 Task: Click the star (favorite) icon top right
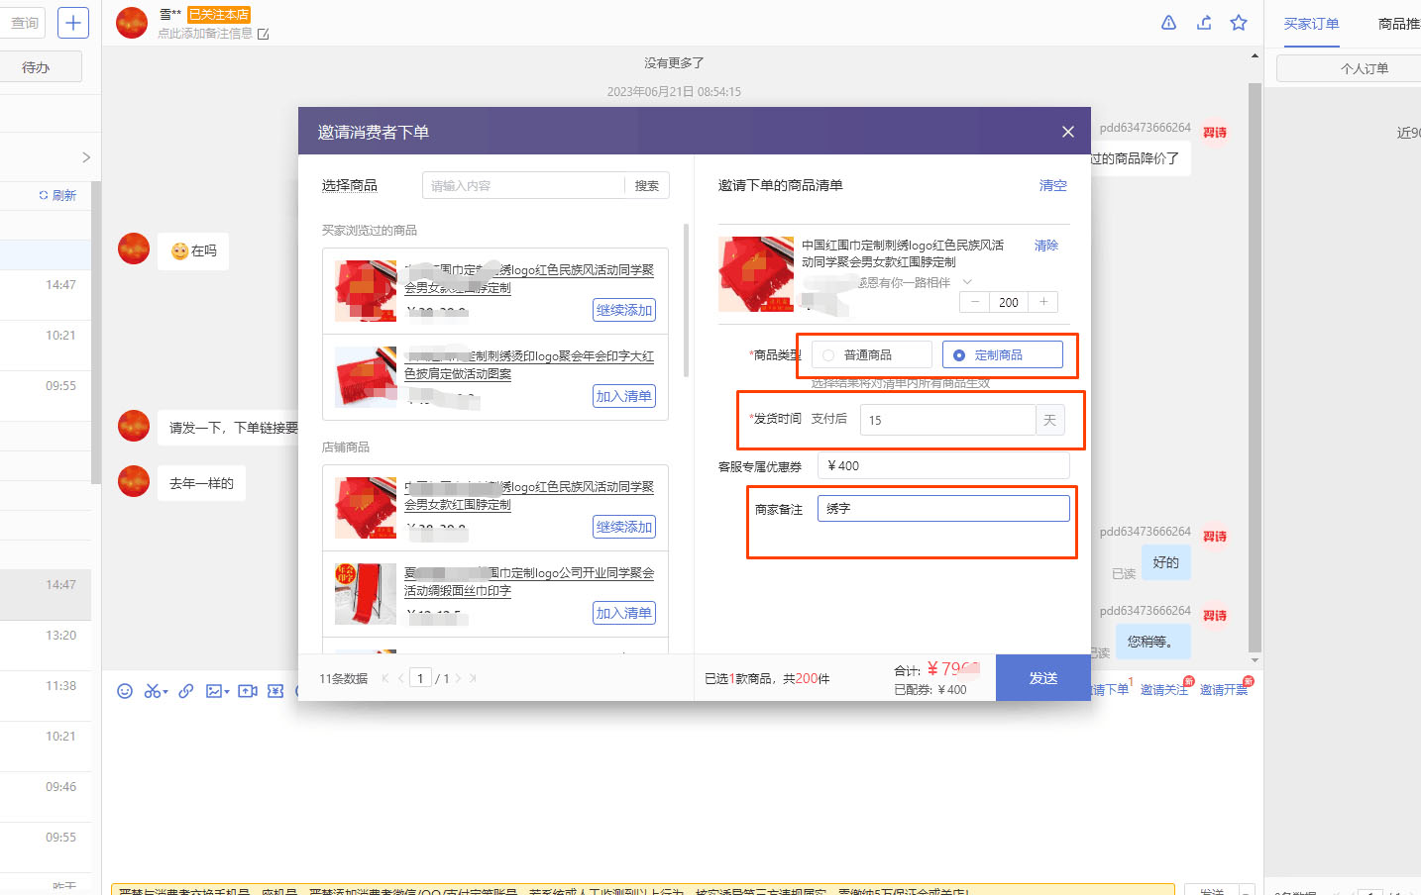tap(1239, 21)
